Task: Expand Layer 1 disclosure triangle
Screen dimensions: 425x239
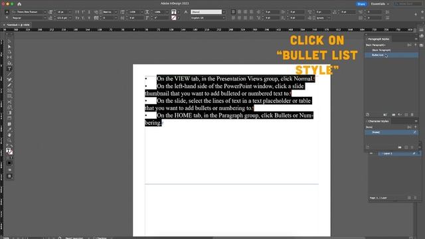Action: (x=382, y=153)
